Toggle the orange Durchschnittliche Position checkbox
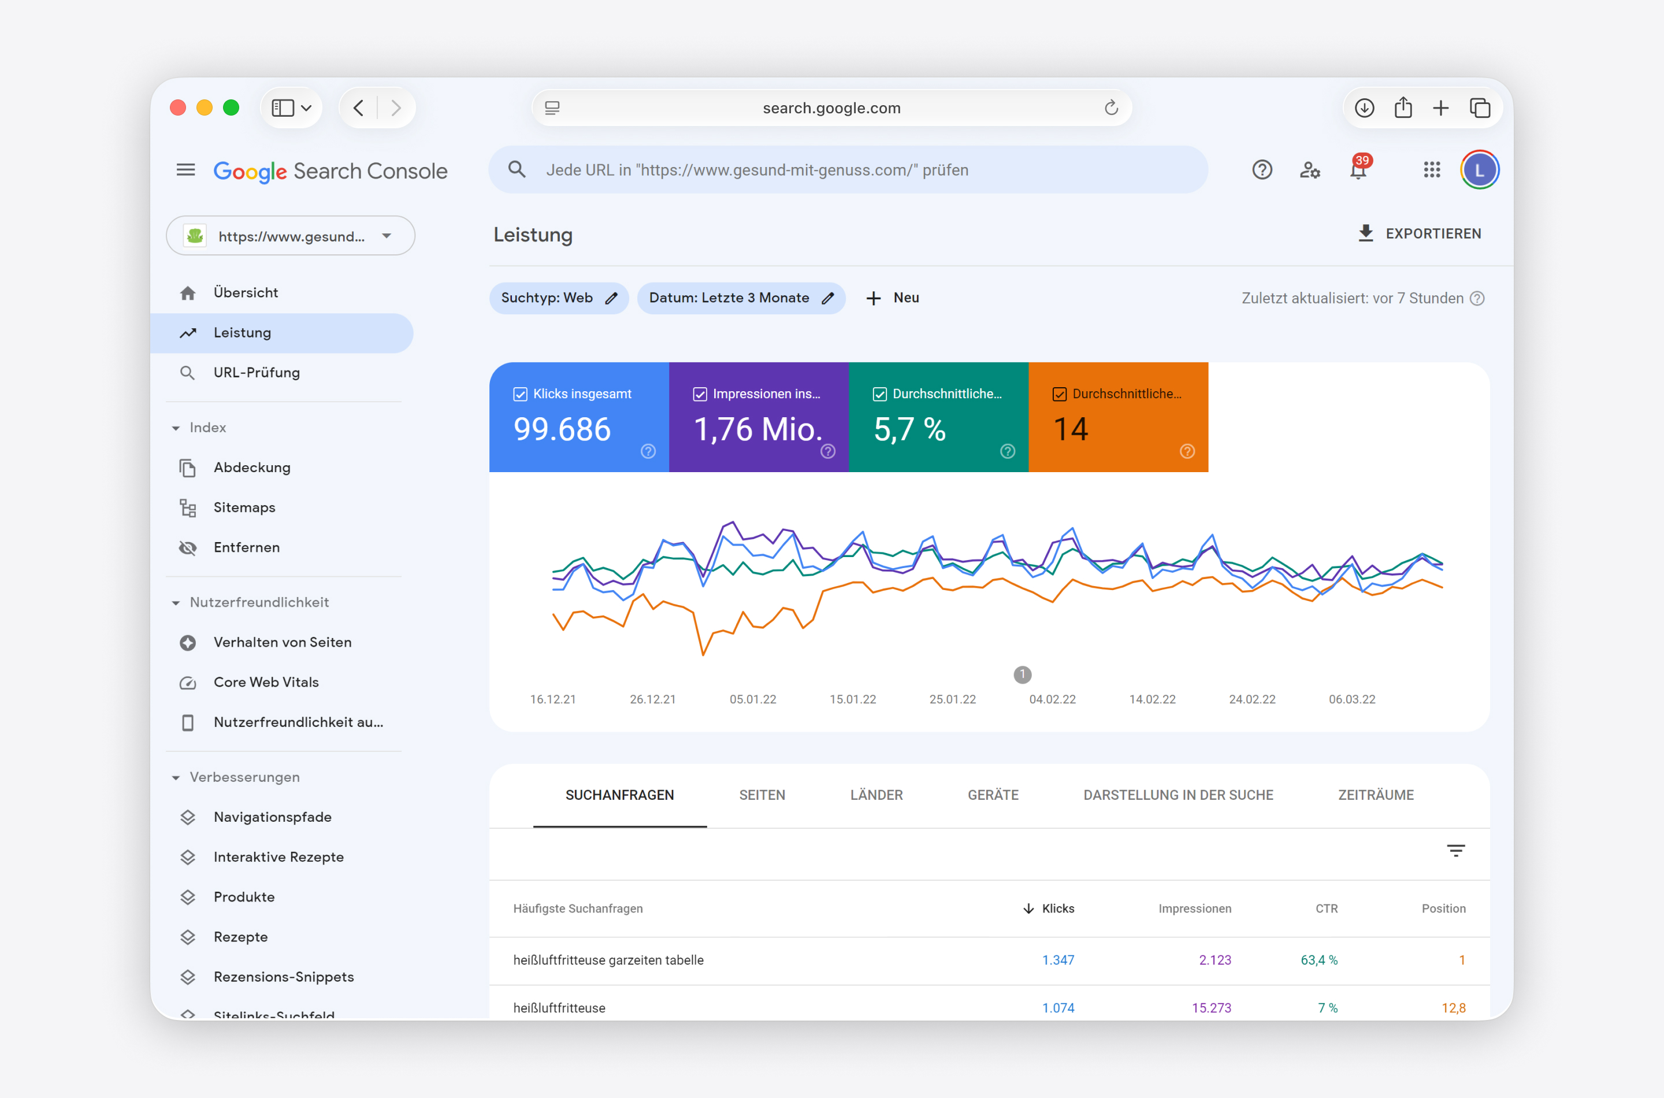Screen dimensions: 1664x1098 click(x=1060, y=394)
